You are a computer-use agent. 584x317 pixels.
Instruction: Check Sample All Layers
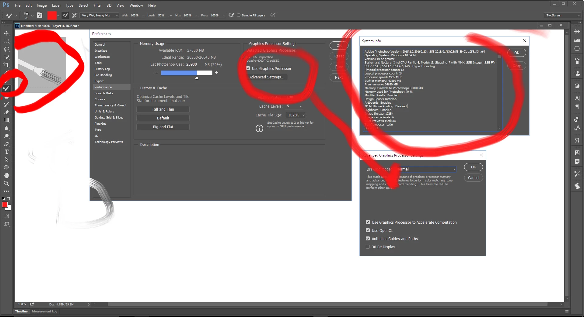pyautogui.click(x=239, y=15)
